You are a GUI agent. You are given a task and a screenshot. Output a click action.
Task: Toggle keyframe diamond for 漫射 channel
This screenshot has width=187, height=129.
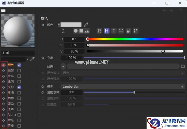[x=4, y=71]
